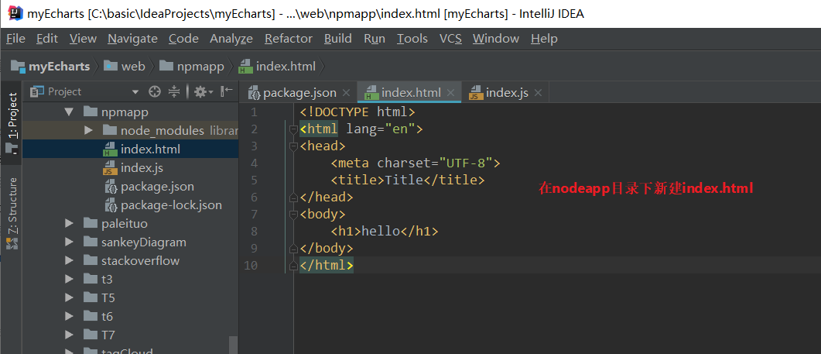Open the Refactor menu
Image resolution: width=821 pixels, height=354 pixels.
coord(289,38)
